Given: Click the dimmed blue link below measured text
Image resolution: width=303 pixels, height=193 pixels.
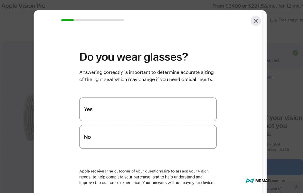Looking at the screenshot, I should (269, 77).
